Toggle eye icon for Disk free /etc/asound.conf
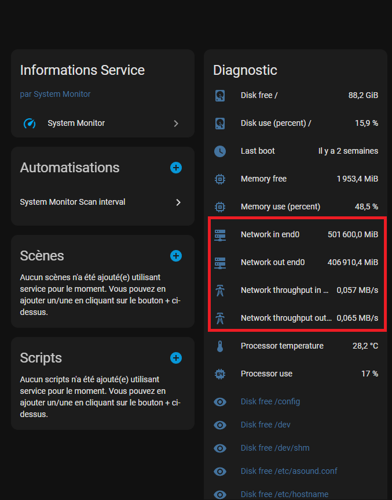This screenshot has width=392, height=500. 220,472
